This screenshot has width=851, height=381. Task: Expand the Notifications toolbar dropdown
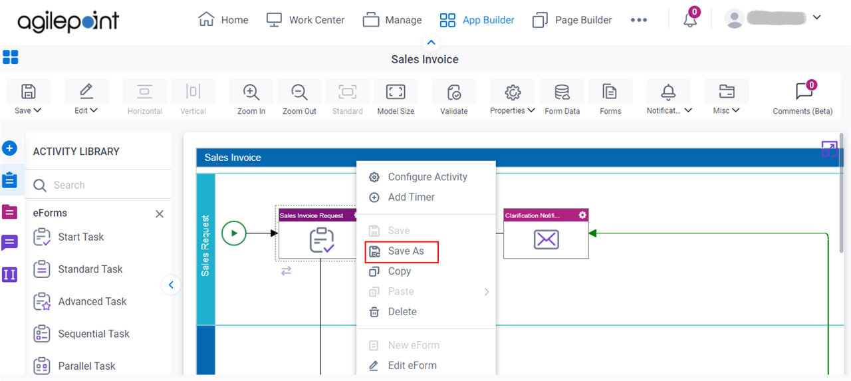click(x=688, y=110)
